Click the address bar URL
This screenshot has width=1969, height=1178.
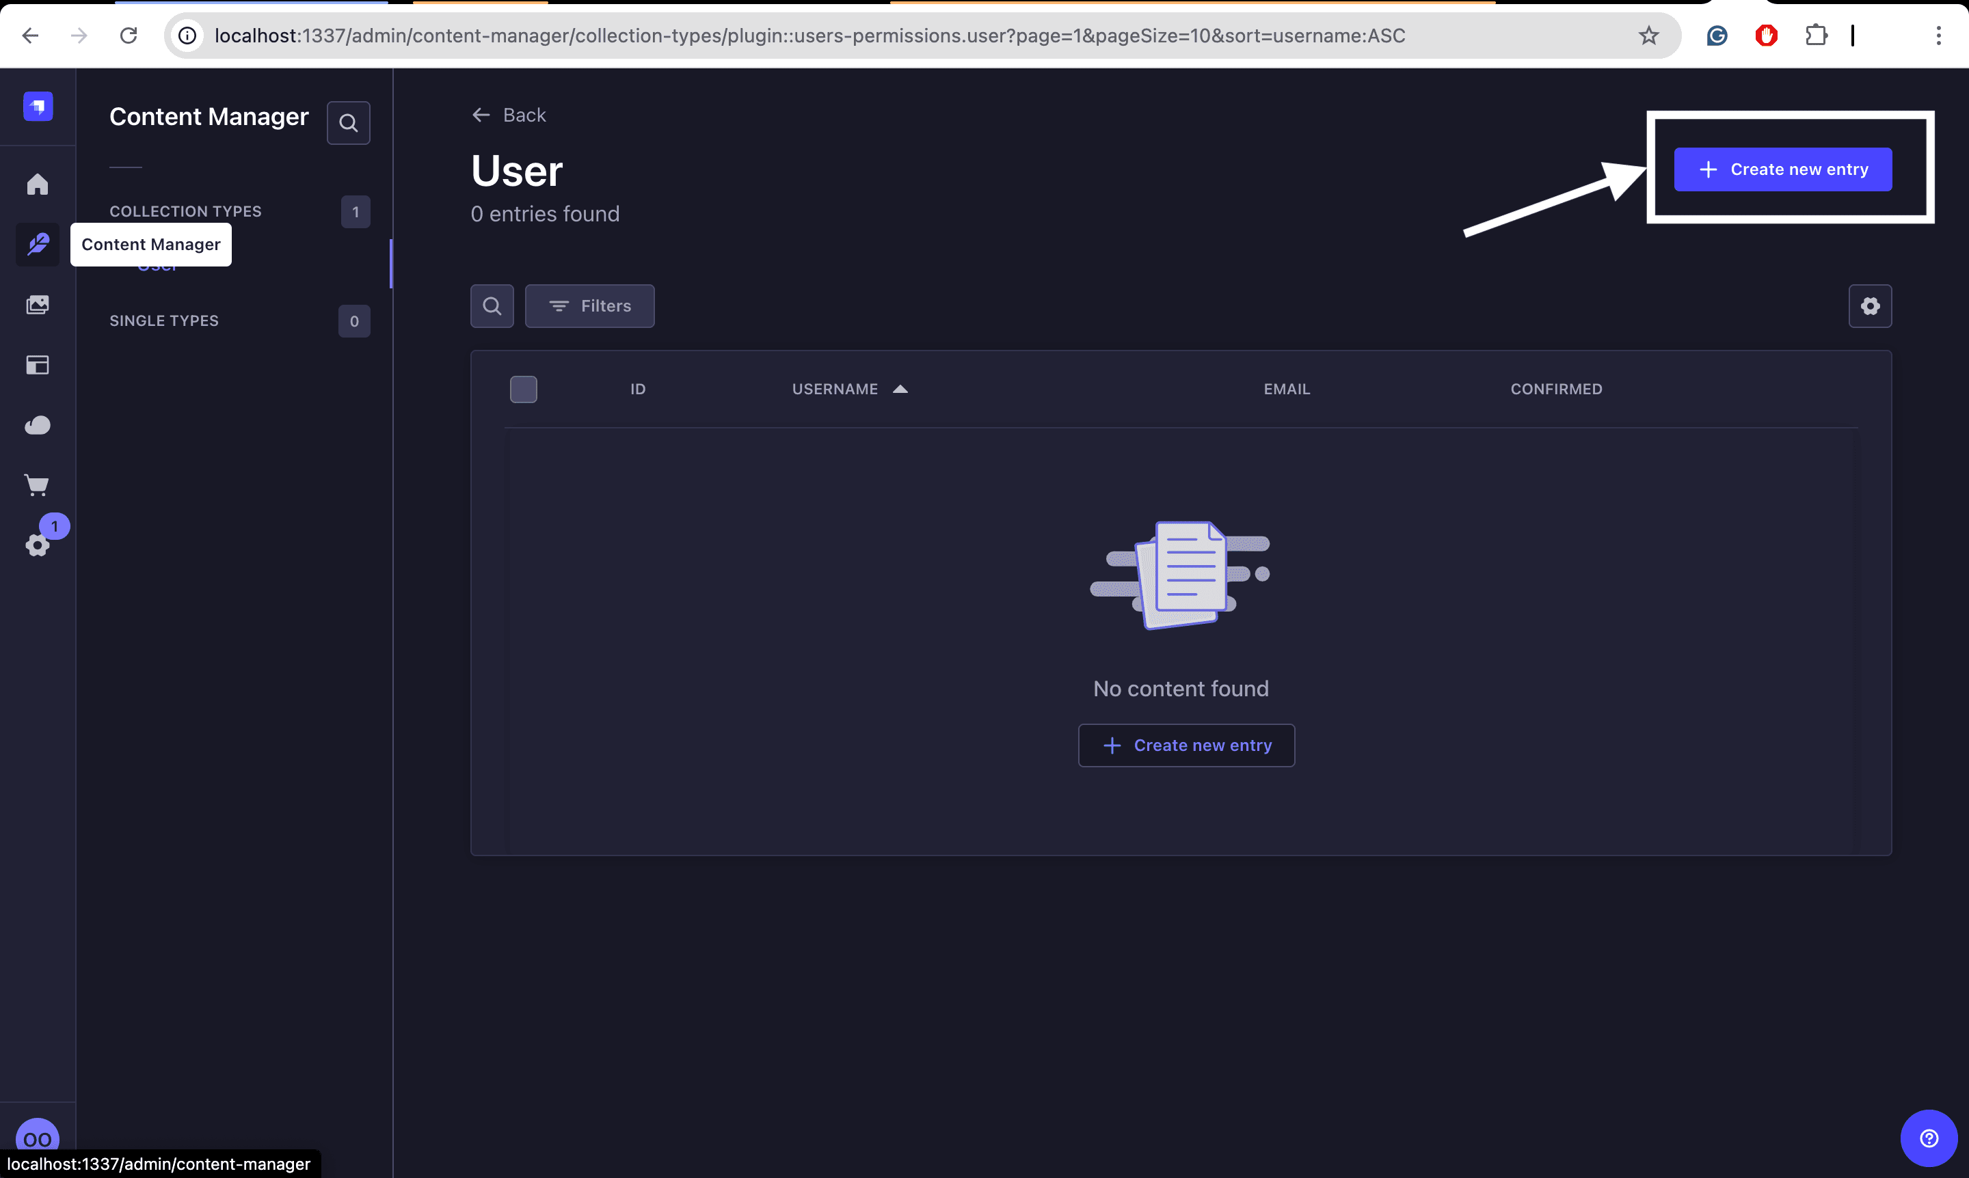tap(809, 35)
